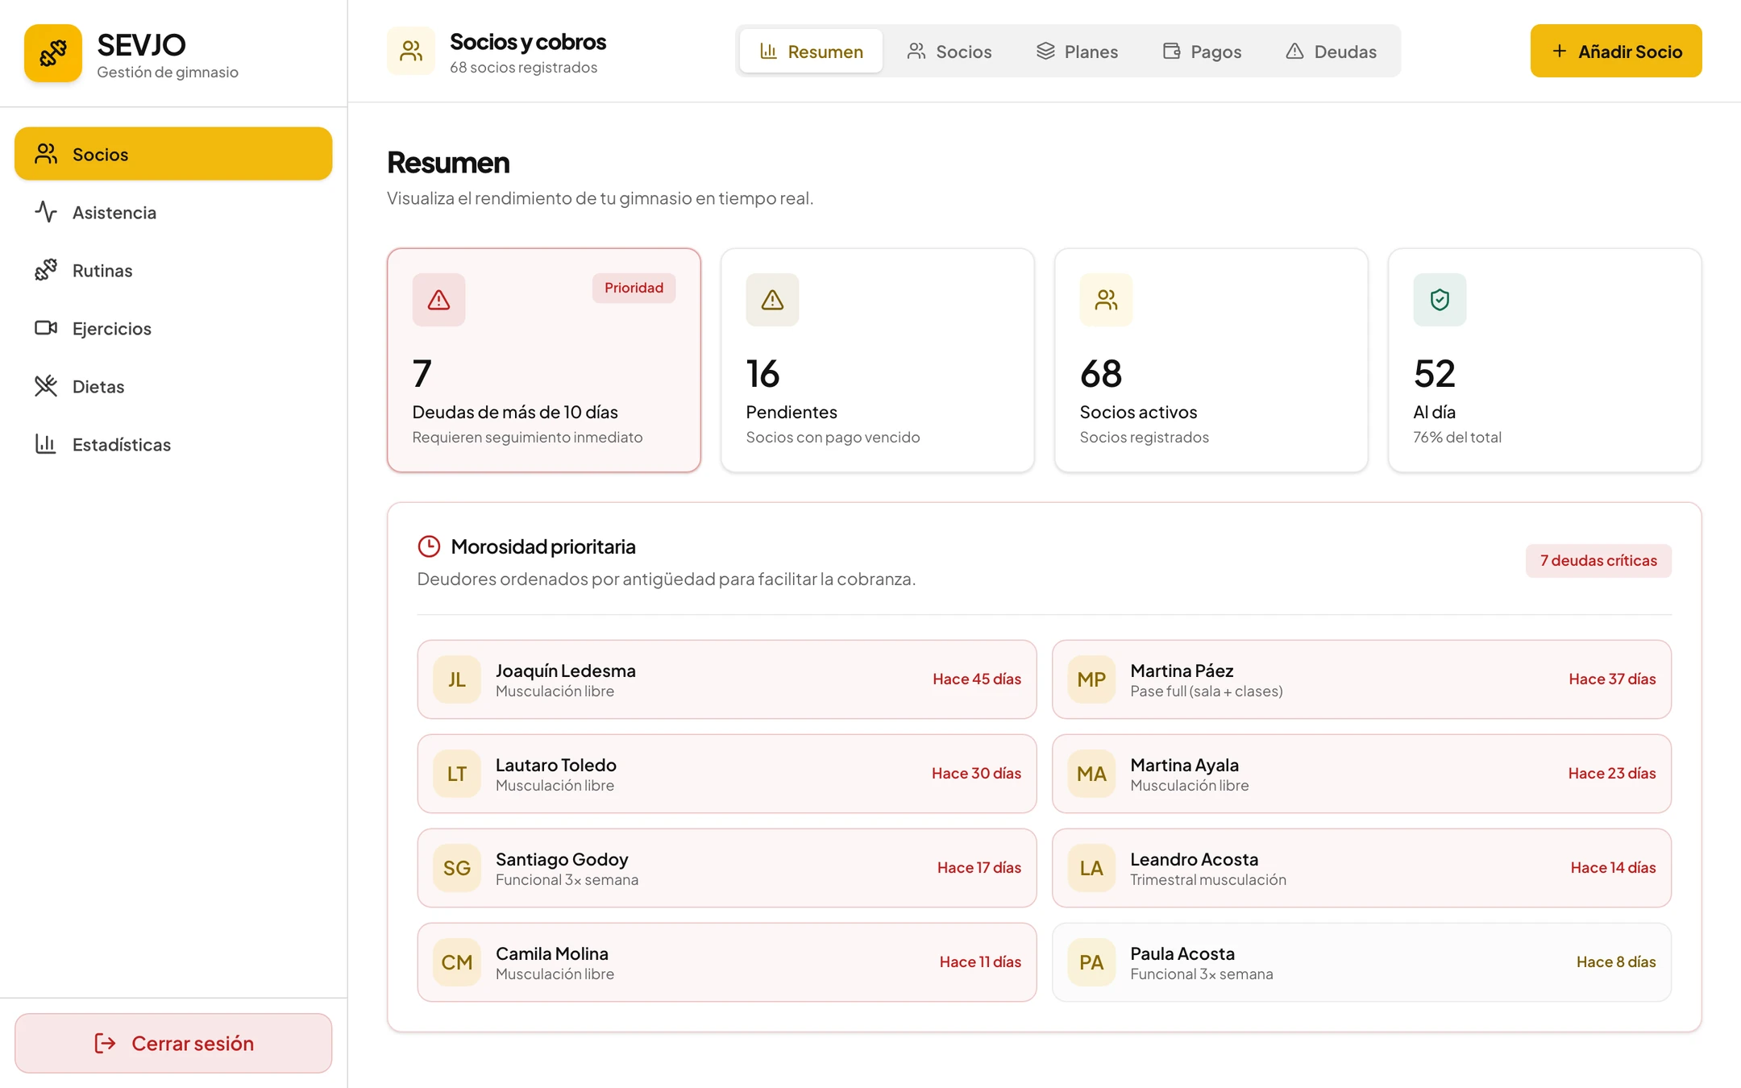The width and height of the screenshot is (1741, 1088).
Task: Click the Hace 17 días label
Action: pos(979,867)
